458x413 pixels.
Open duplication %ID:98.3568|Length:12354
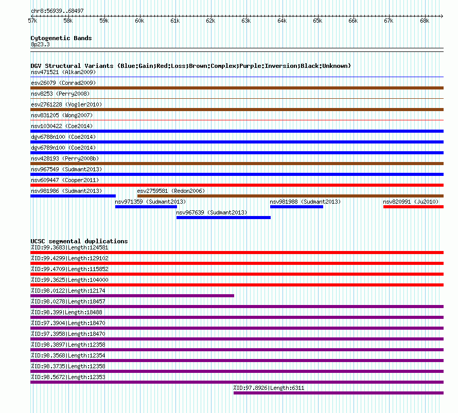[x=68, y=355]
